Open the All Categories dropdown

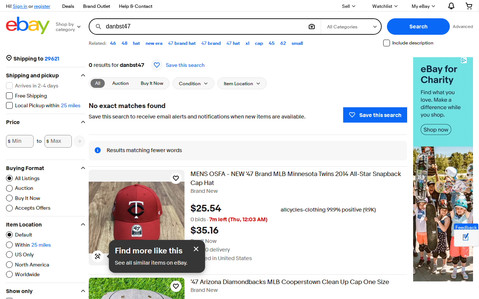coord(351,27)
